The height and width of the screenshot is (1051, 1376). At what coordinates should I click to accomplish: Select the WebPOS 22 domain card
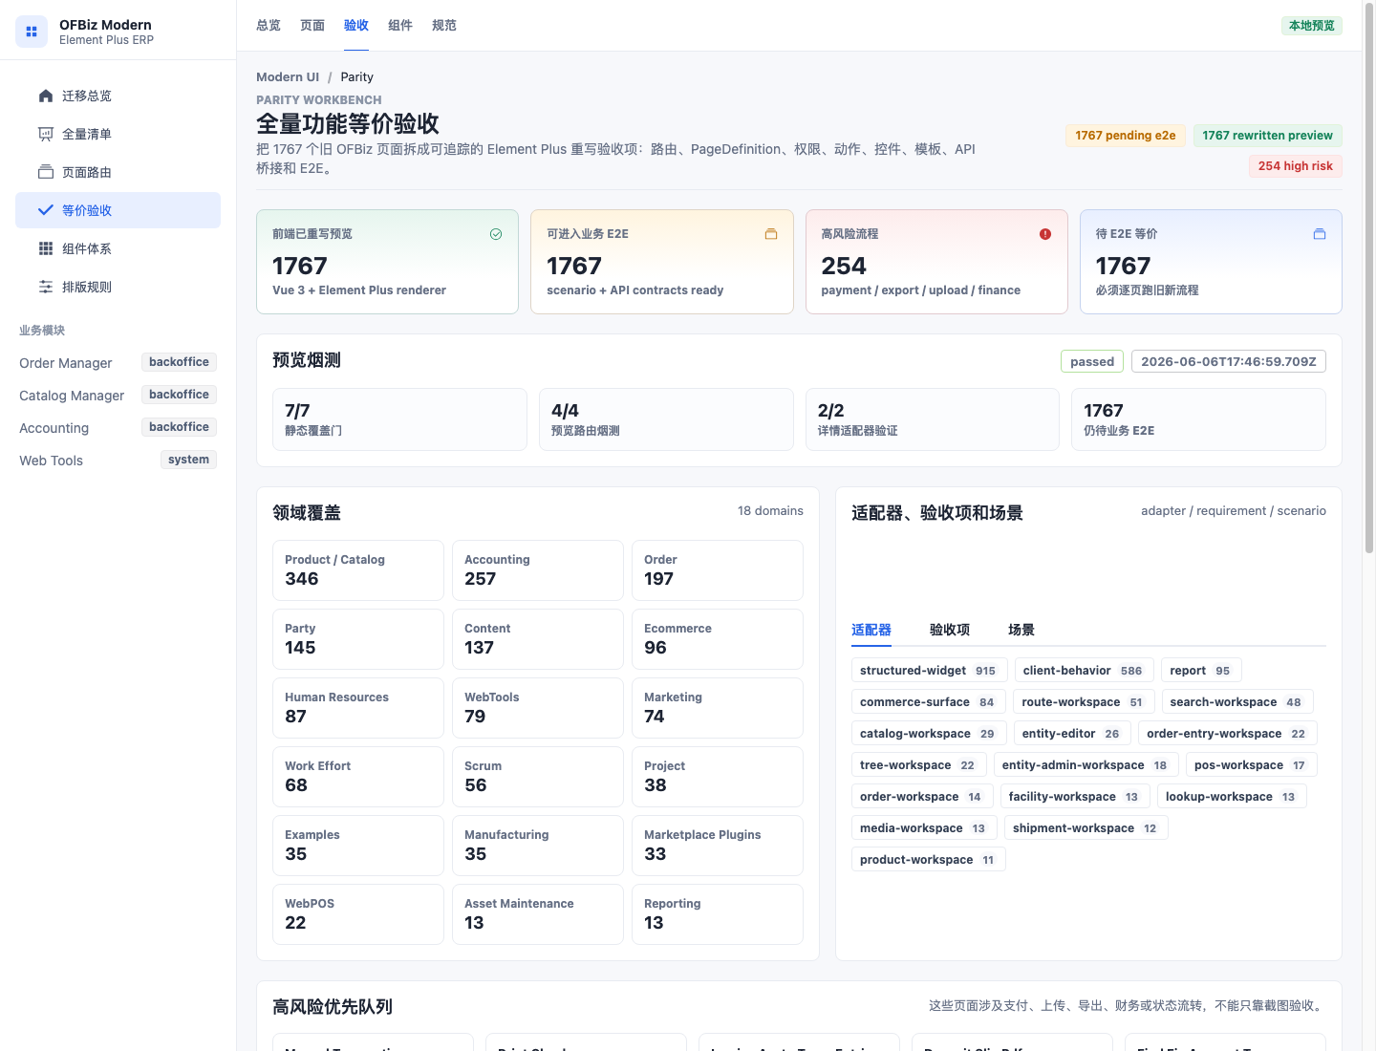358,914
